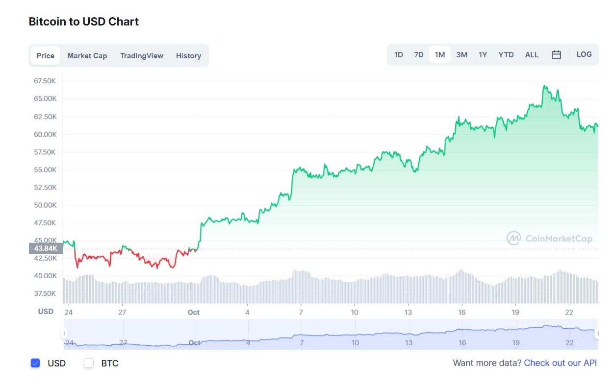The image size is (614, 387).
Task: Choose the 1M time range
Action: pyautogui.click(x=440, y=55)
